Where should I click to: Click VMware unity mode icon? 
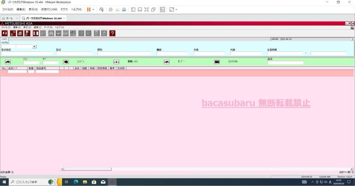(x=153, y=9)
